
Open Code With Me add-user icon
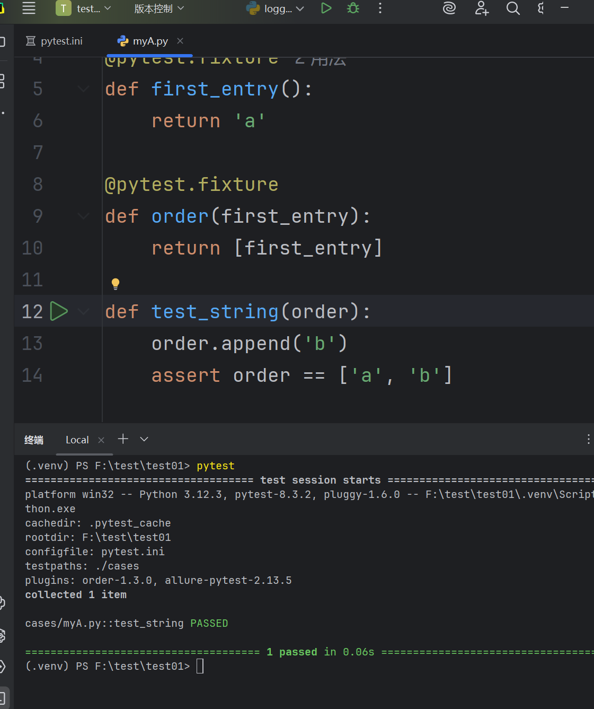(x=482, y=8)
